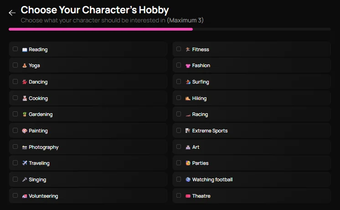The image size is (340, 210).
Task: Click the surfer icon beside Surfing
Action: [x=188, y=82]
